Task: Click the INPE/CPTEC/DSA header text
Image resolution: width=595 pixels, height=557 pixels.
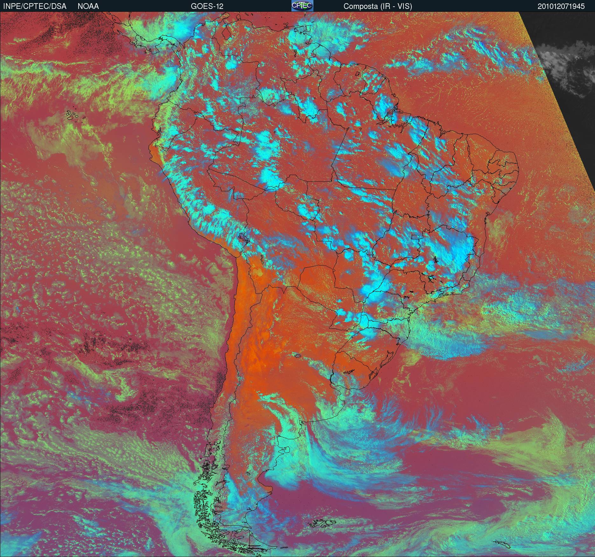Action: click(35, 6)
